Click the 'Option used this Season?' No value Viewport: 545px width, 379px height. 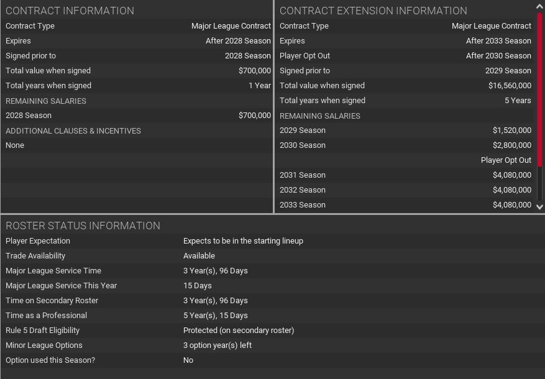[188, 360]
